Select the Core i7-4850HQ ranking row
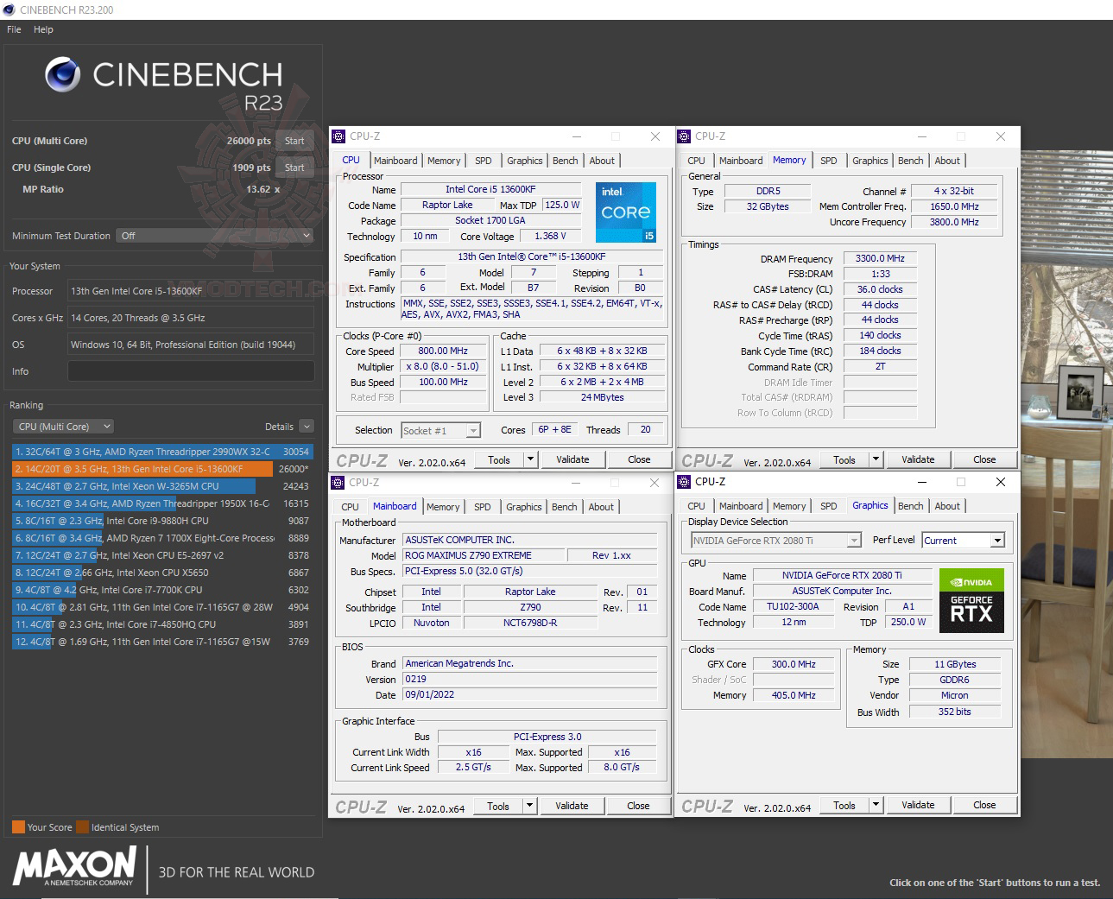 (162, 624)
